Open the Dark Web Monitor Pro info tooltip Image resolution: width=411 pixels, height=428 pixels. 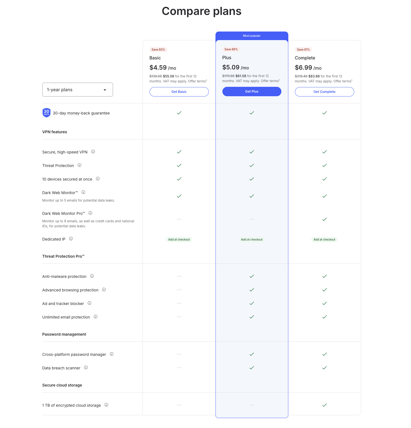pos(90,213)
